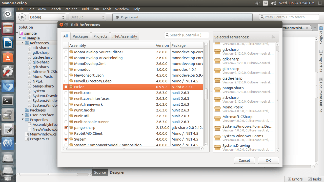Click the Tasks pad icon in the status bar

point(310,179)
